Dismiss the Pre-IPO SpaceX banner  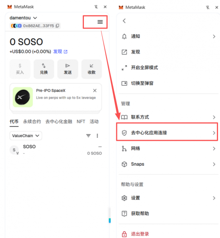tap(95, 90)
